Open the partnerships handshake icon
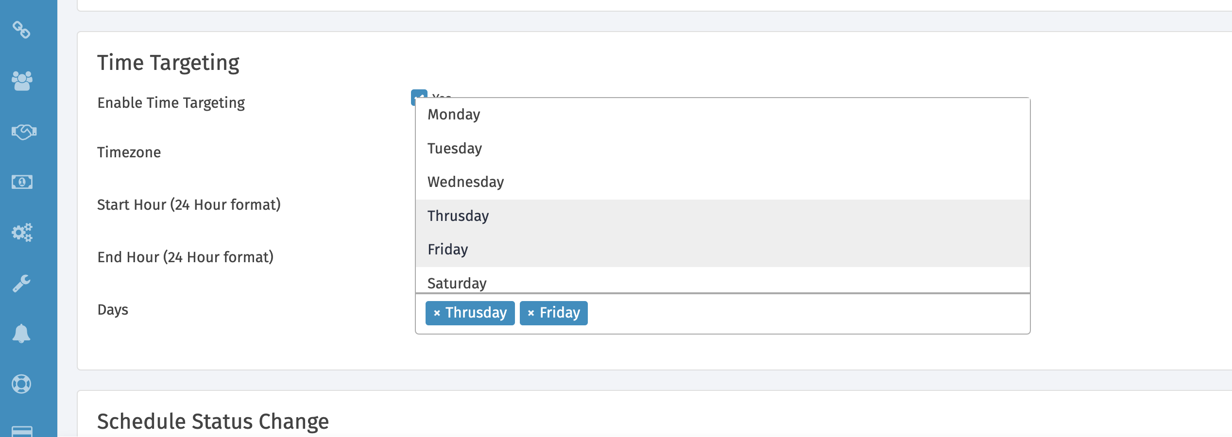The image size is (1232, 437). click(x=22, y=132)
